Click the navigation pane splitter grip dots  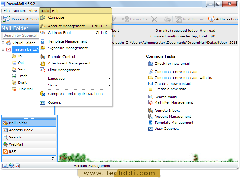(x=29, y=118)
